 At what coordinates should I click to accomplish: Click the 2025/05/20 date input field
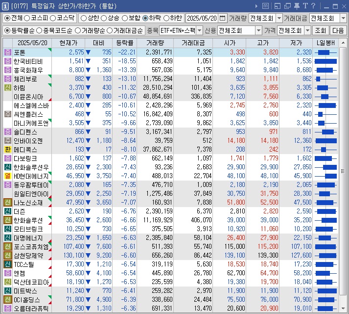pyautogui.click(x=202, y=18)
